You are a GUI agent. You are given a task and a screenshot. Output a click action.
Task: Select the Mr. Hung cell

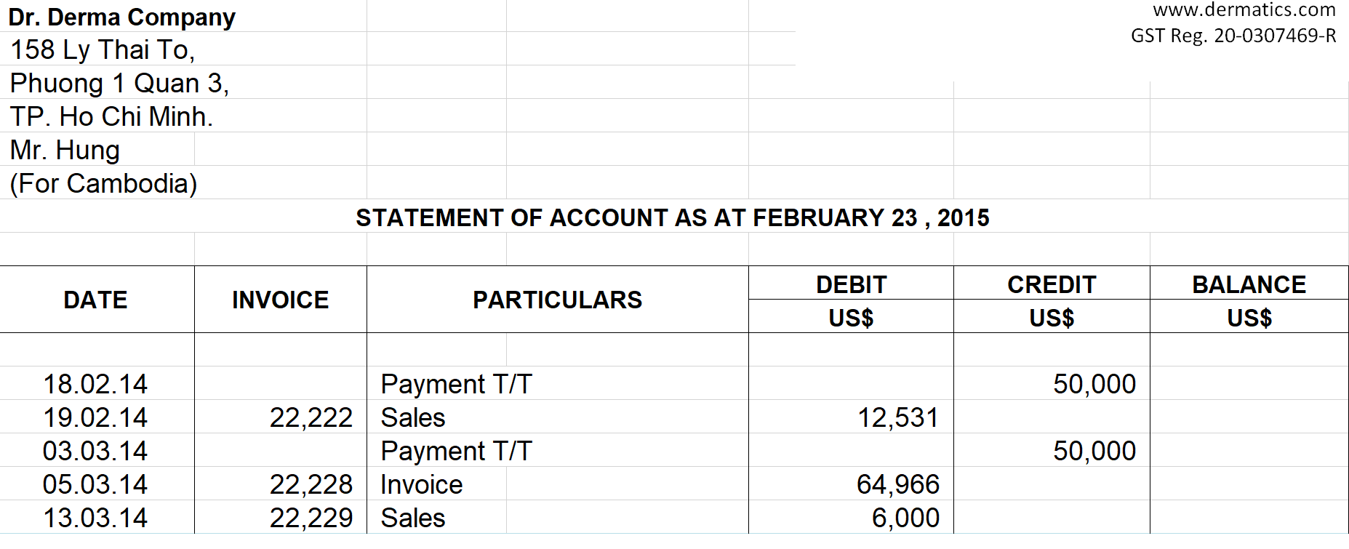click(x=65, y=150)
